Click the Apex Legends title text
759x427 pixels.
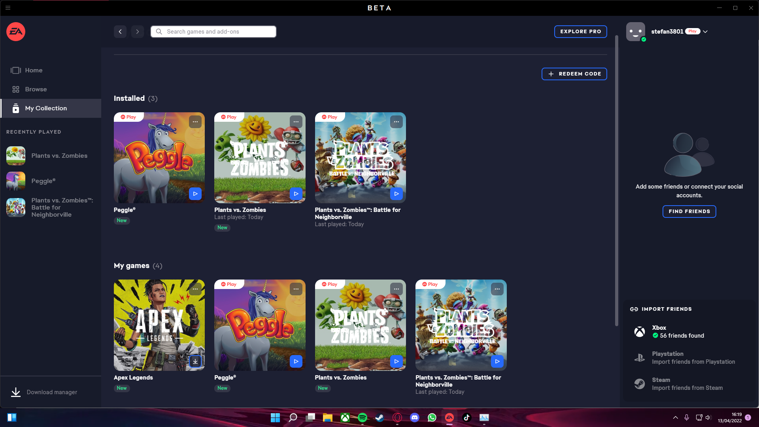coord(133,378)
